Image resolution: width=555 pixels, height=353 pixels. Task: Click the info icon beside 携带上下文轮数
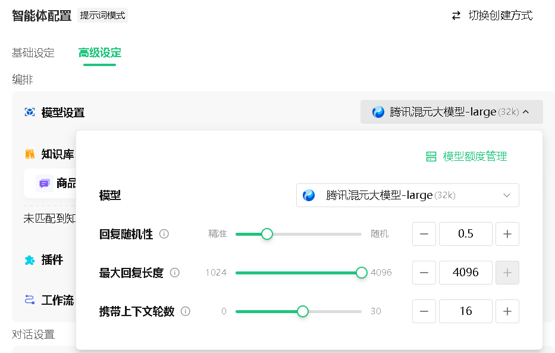pos(184,311)
